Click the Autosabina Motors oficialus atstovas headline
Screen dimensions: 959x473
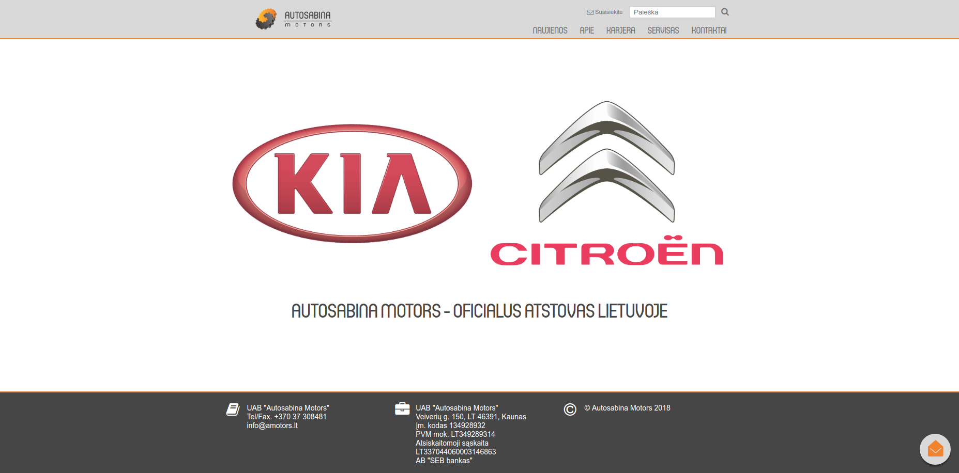pos(479,311)
